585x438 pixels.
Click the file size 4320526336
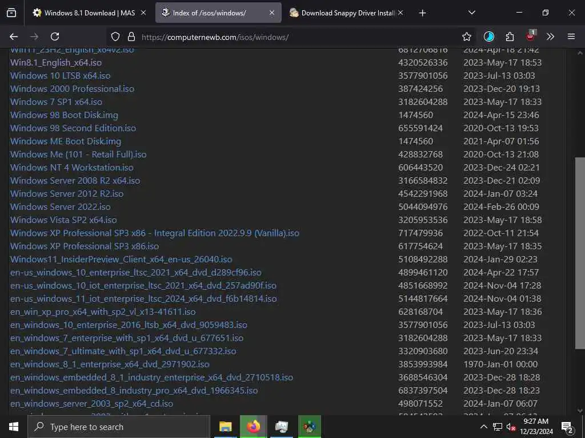[423, 63]
